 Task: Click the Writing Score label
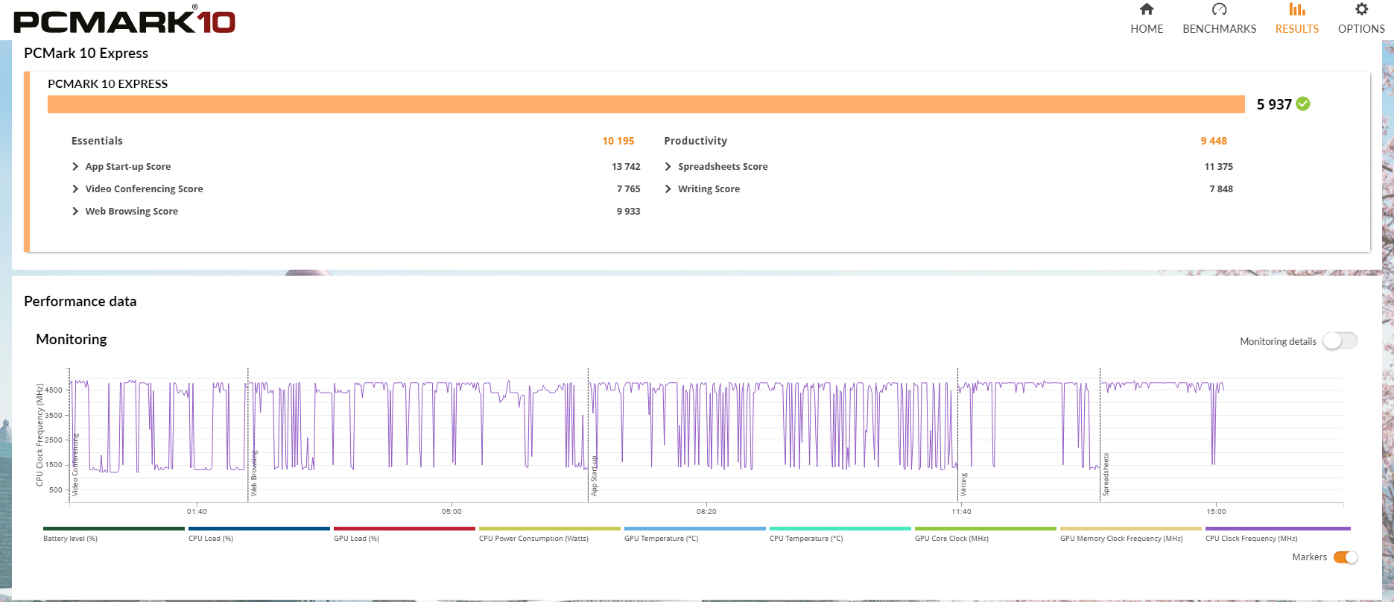click(709, 189)
